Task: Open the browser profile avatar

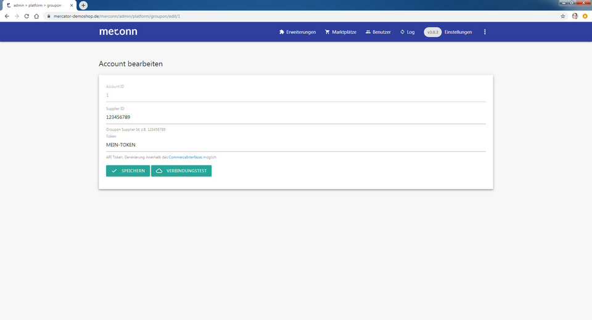Action: [x=575, y=16]
